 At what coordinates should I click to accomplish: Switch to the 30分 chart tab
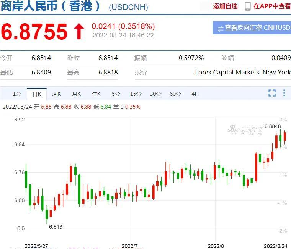pyautogui.click(x=155, y=94)
